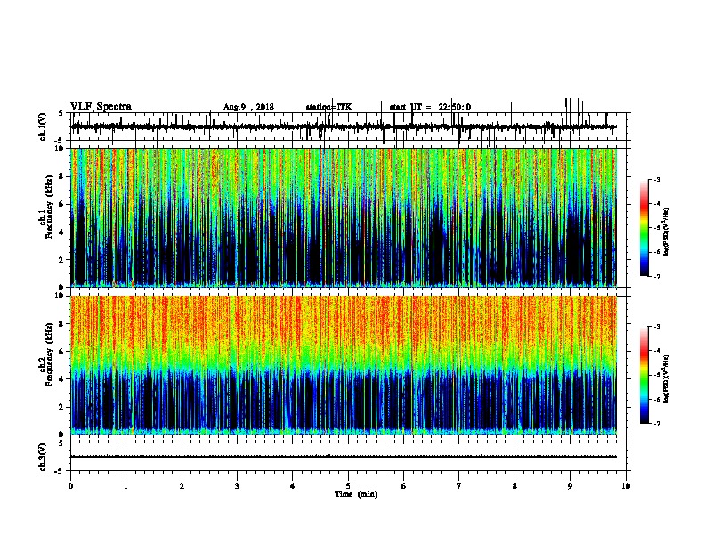The image size is (705, 545).
Task: Click the ch.1 waveform trace panel
Action: [348, 126]
